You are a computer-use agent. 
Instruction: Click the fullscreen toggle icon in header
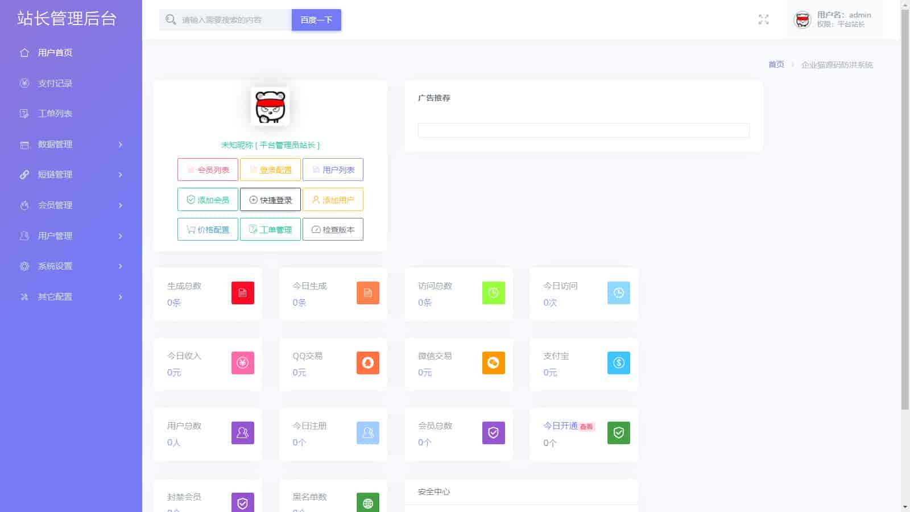tap(763, 20)
